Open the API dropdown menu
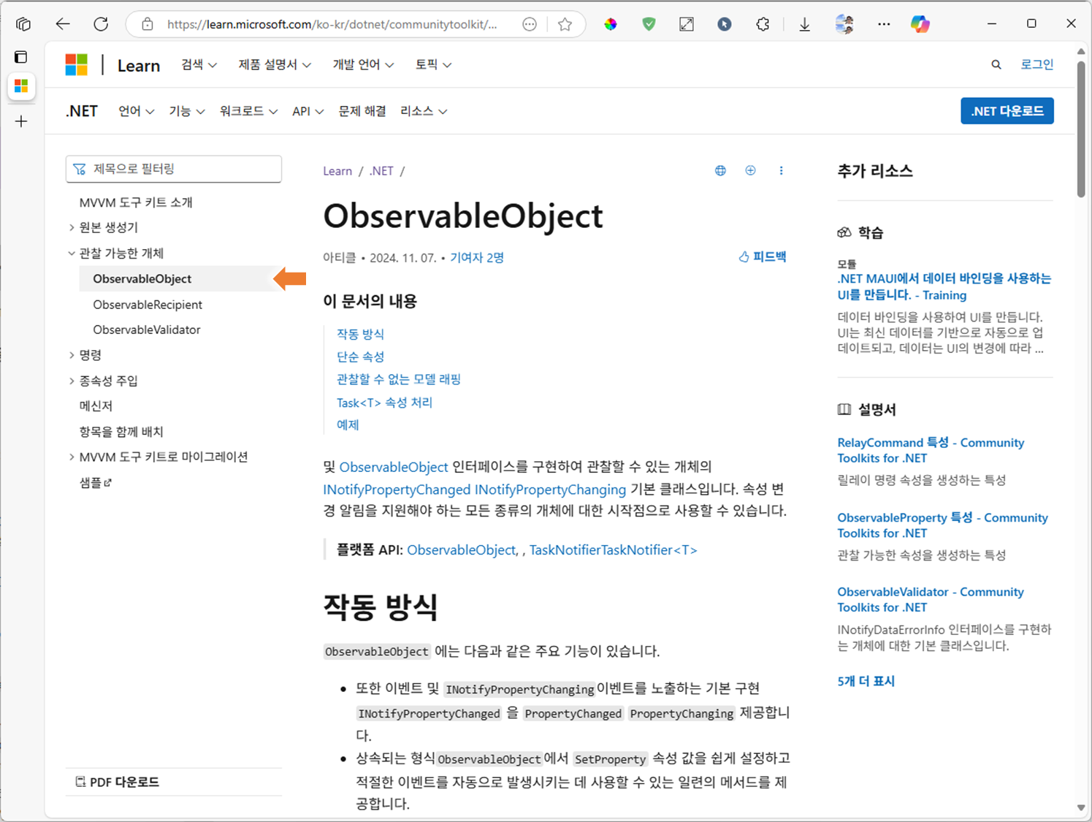Image resolution: width=1092 pixels, height=822 pixels. pyautogui.click(x=308, y=111)
